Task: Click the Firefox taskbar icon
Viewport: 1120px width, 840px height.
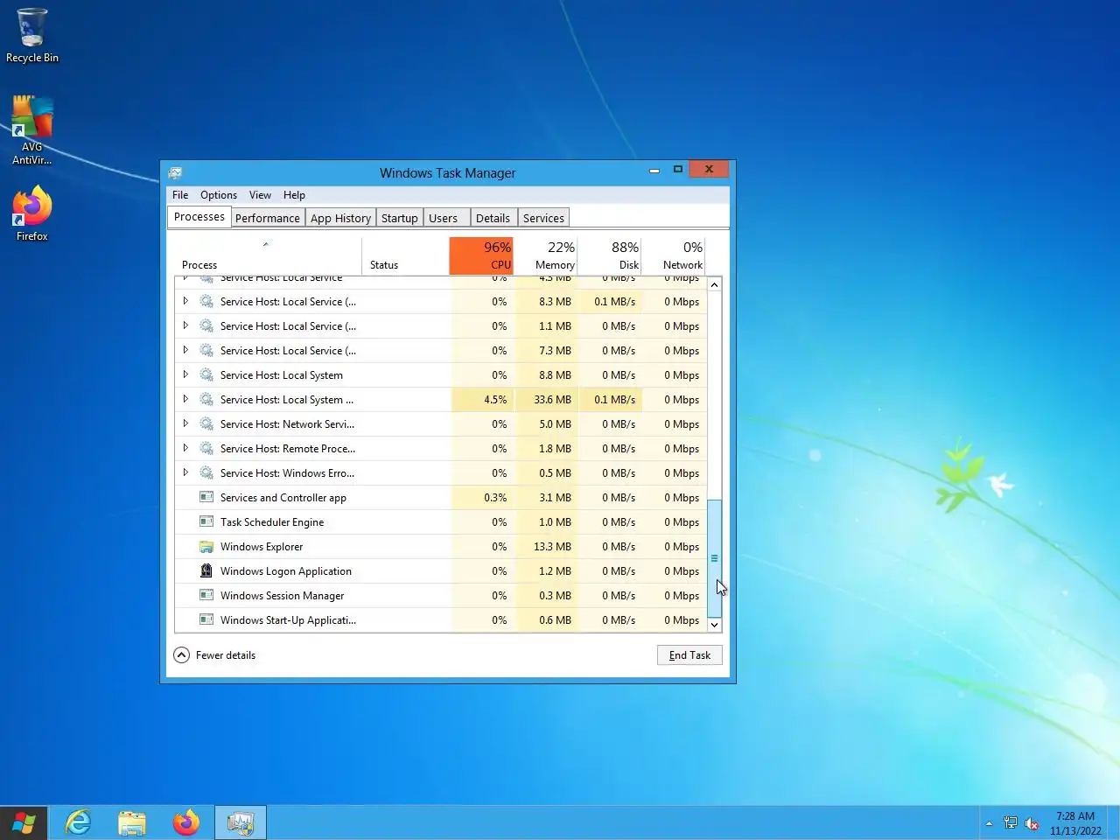Action: 185,822
